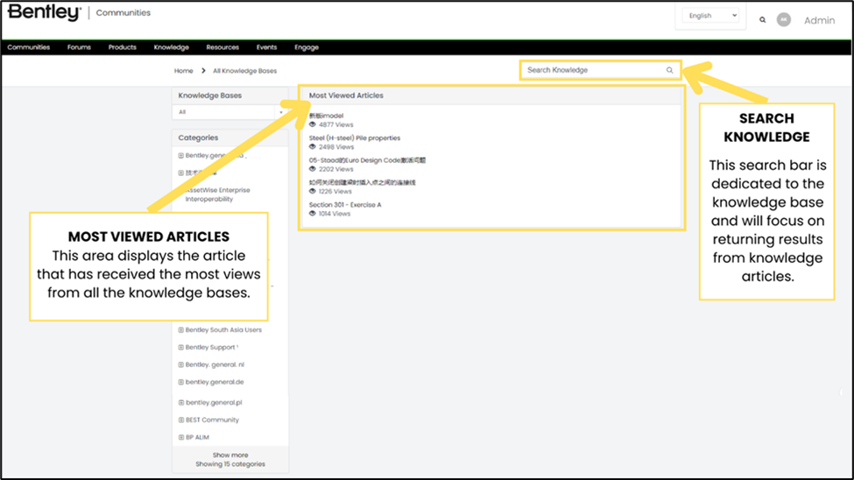Expand the Bentley. general. nl category

180,365
